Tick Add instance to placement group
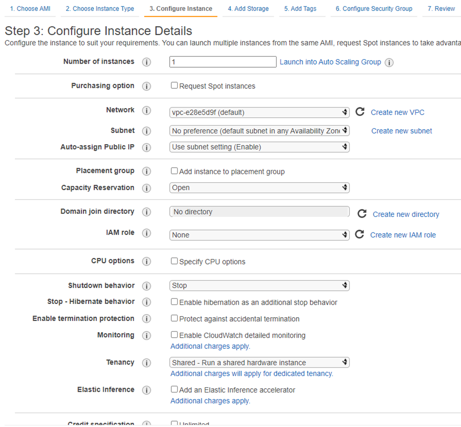 point(174,171)
